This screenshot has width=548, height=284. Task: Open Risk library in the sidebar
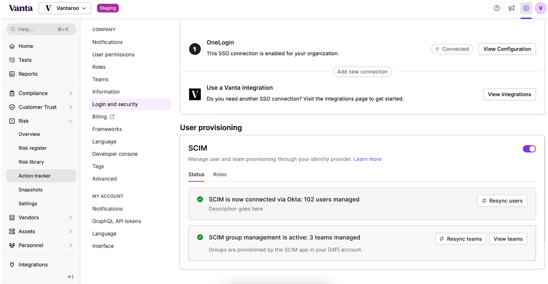tap(31, 162)
